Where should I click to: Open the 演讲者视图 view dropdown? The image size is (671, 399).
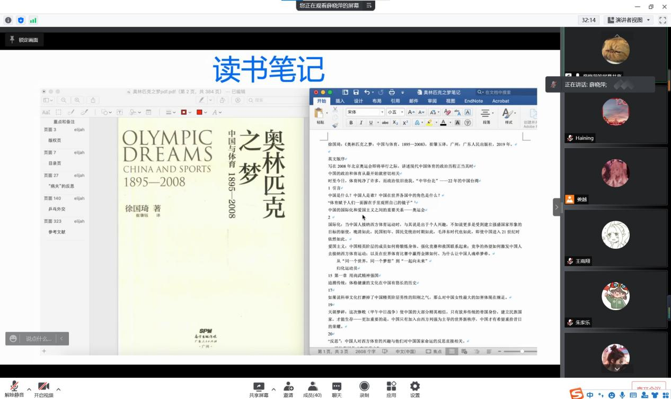629,20
